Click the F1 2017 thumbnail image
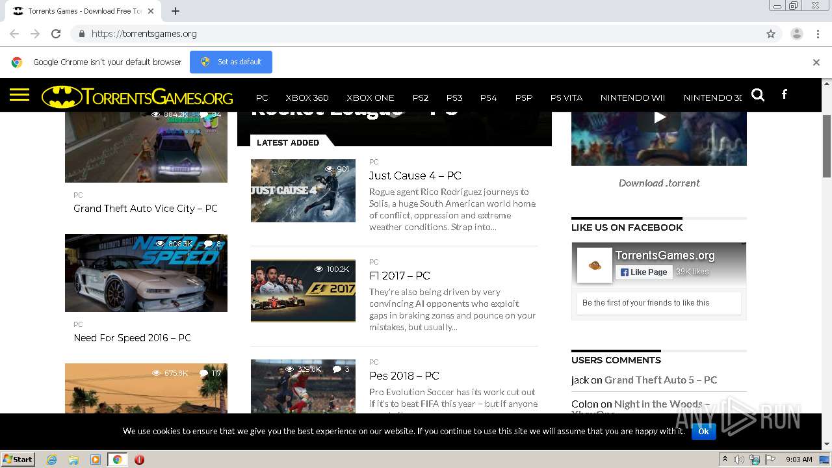Screen dimensions: 832x468 [303, 291]
